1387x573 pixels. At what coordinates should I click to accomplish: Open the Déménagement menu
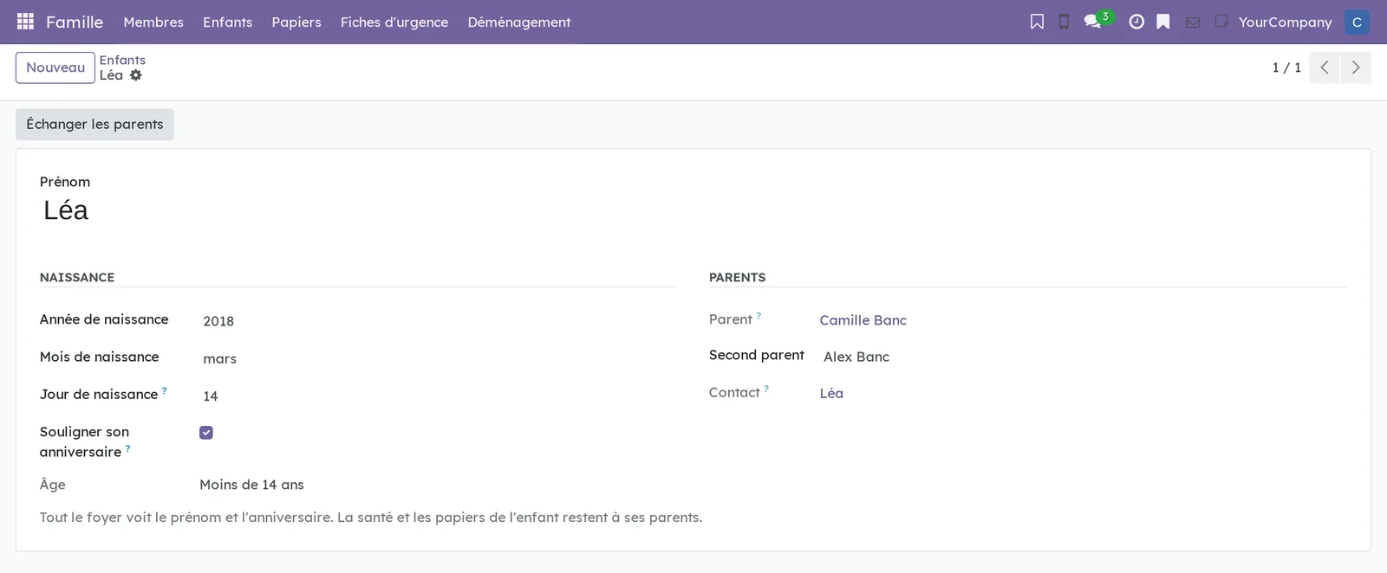519,22
